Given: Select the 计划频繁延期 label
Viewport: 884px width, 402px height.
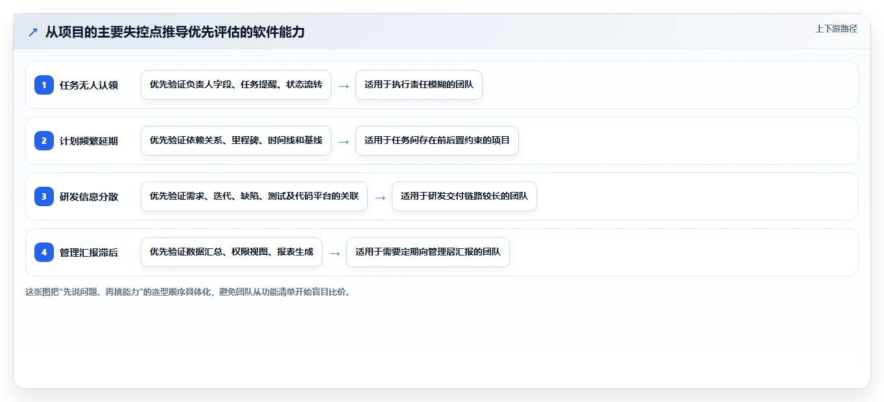Looking at the screenshot, I should pyautogui.click(x=89, y=141).
